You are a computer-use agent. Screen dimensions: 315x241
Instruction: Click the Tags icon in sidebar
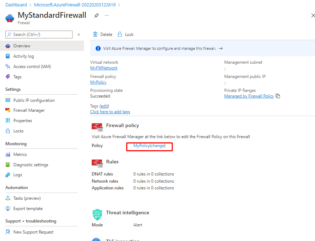[x=8, y=77]
